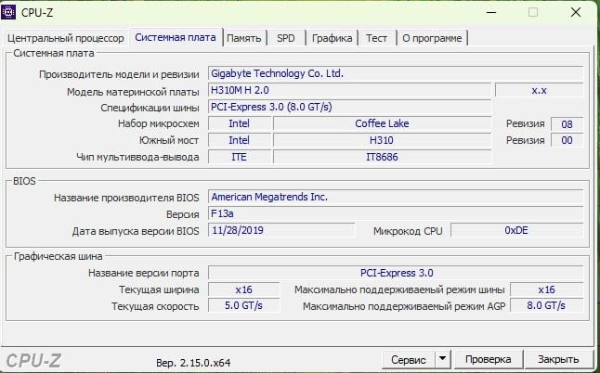Click the Закрыть button

558,360
